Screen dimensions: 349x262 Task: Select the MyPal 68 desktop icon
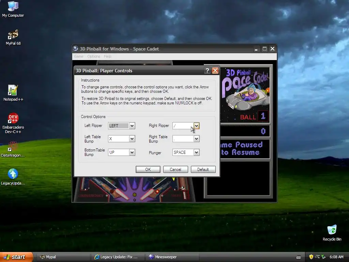click(13, 37)
